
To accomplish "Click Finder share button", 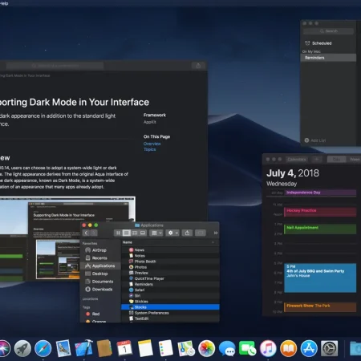I will pos(187,233).
